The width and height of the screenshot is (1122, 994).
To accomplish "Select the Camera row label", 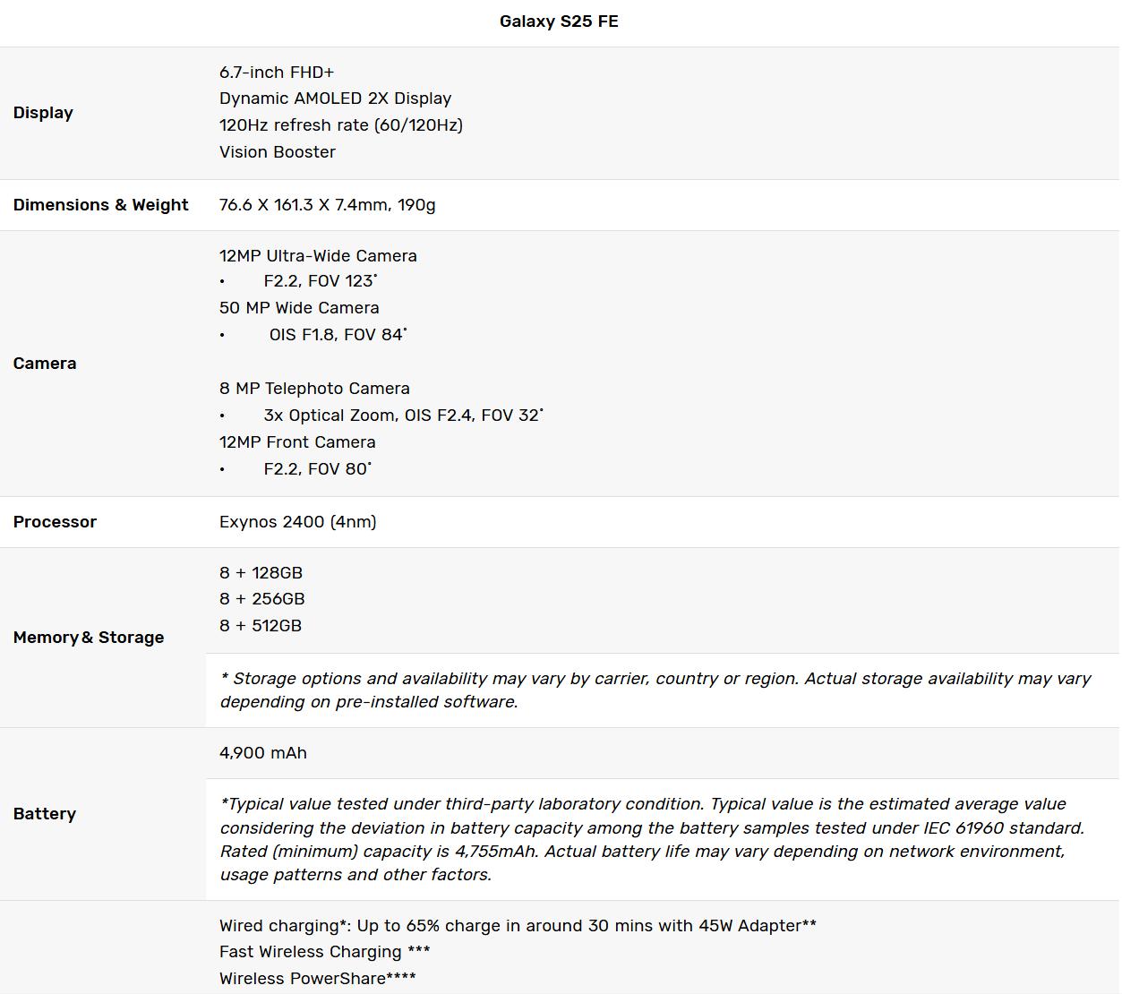I will 45,364.
